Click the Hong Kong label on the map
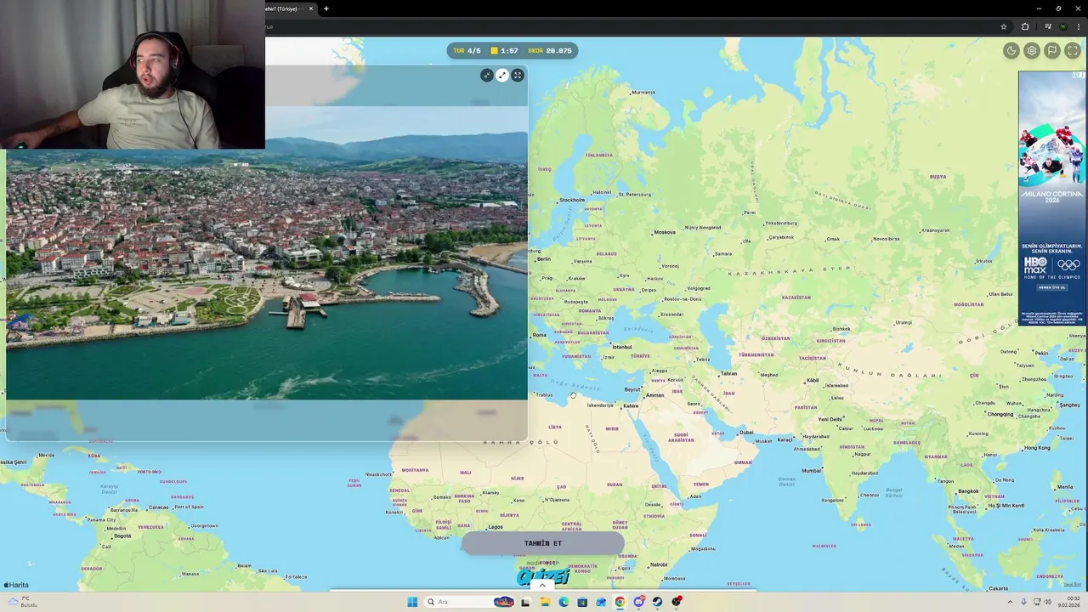The height and width of the screenshot is (612, 1088). [1037, 448]
